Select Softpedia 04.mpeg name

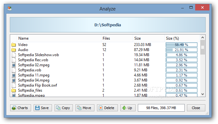[34, 80]
